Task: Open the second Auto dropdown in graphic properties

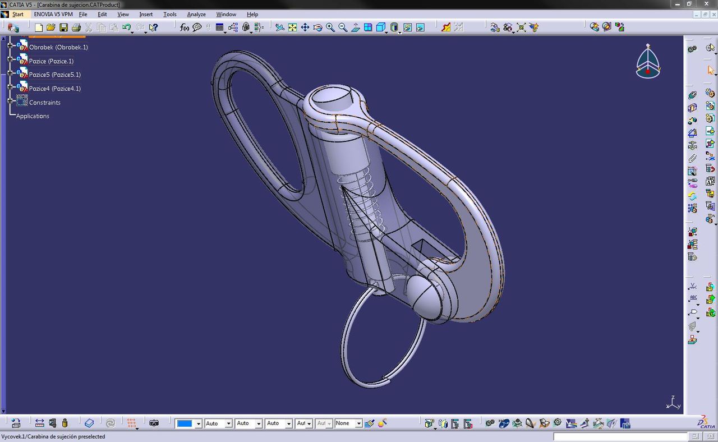Action: pyautogui.click(x=259, y=423)
